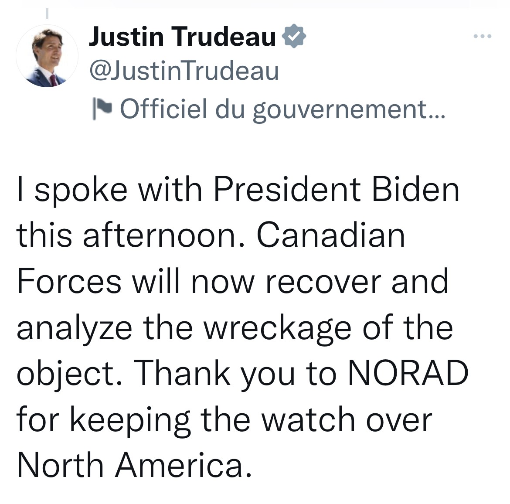Click the tweet line starting I spoke with
The width and height of the screenshot is (510, 504).
click(x=238, y=191)
